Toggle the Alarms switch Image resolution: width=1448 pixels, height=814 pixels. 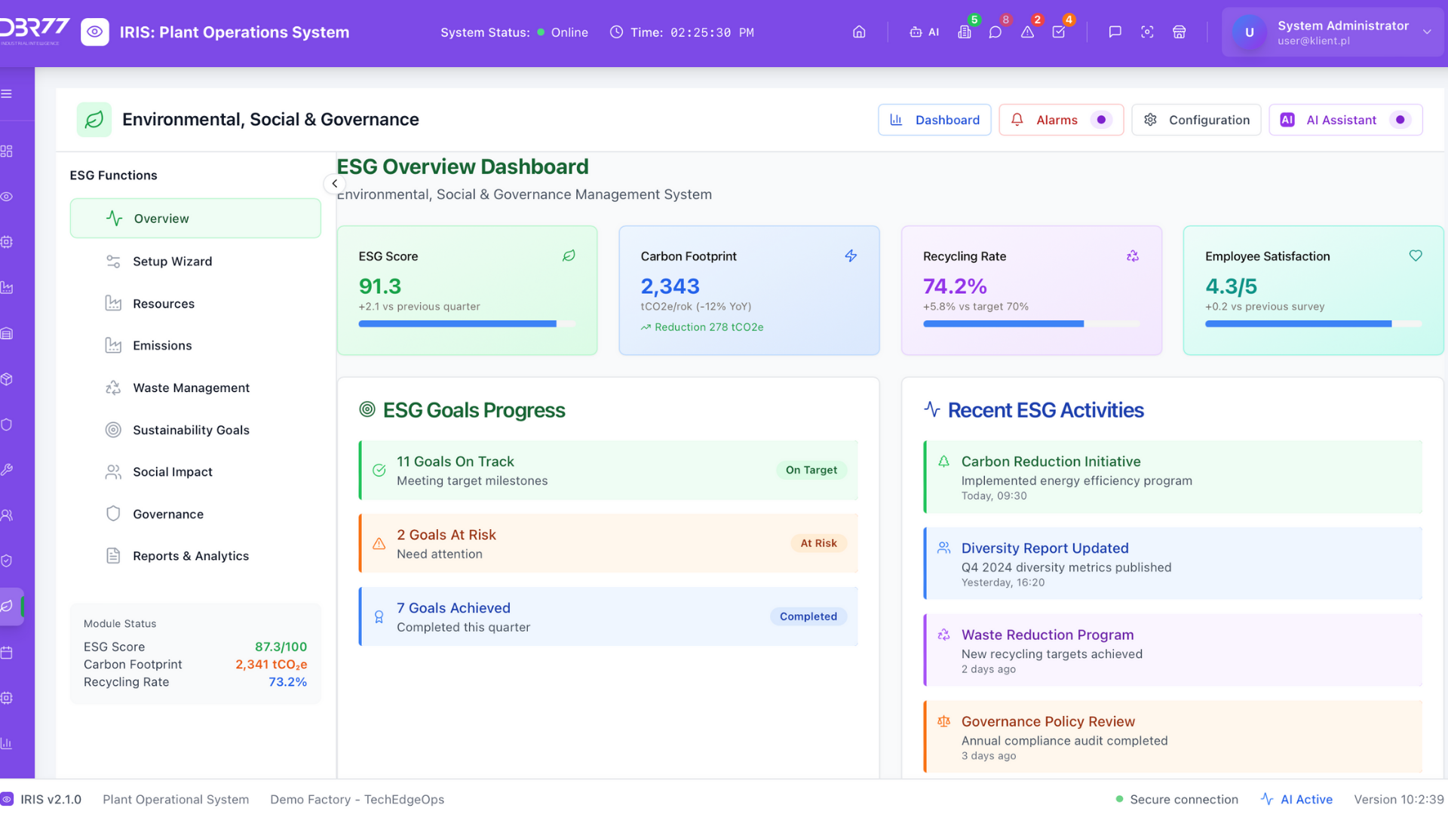click(x=1101, y=120)
